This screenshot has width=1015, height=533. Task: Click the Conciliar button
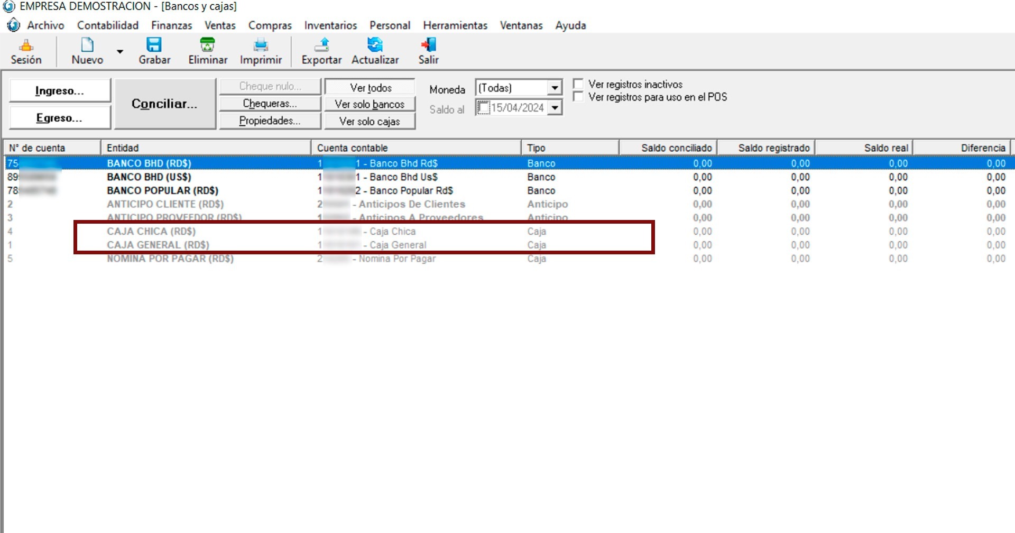164,104
